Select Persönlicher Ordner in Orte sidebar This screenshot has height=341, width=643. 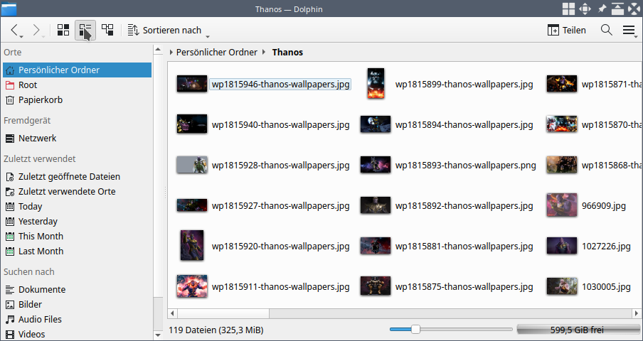77,70
